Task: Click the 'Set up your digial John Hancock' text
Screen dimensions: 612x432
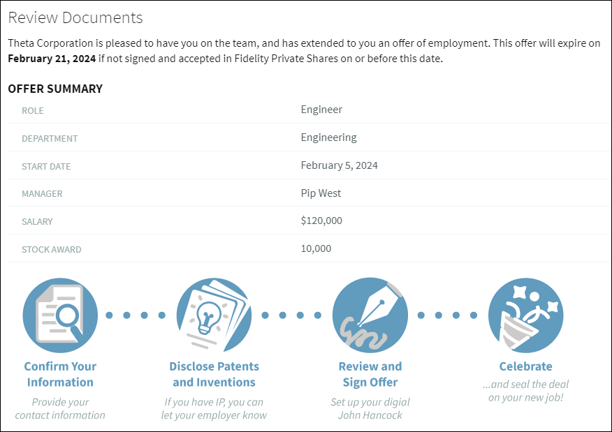Action: 370,408
